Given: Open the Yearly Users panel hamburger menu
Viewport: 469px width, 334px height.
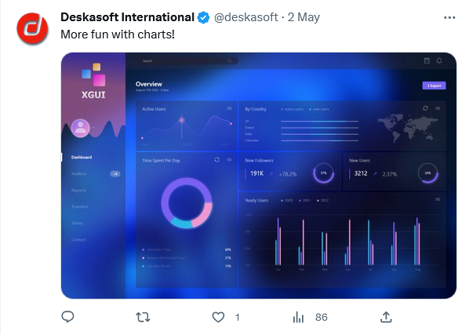Looking at the screenshot, I should (x=438, y=199).
